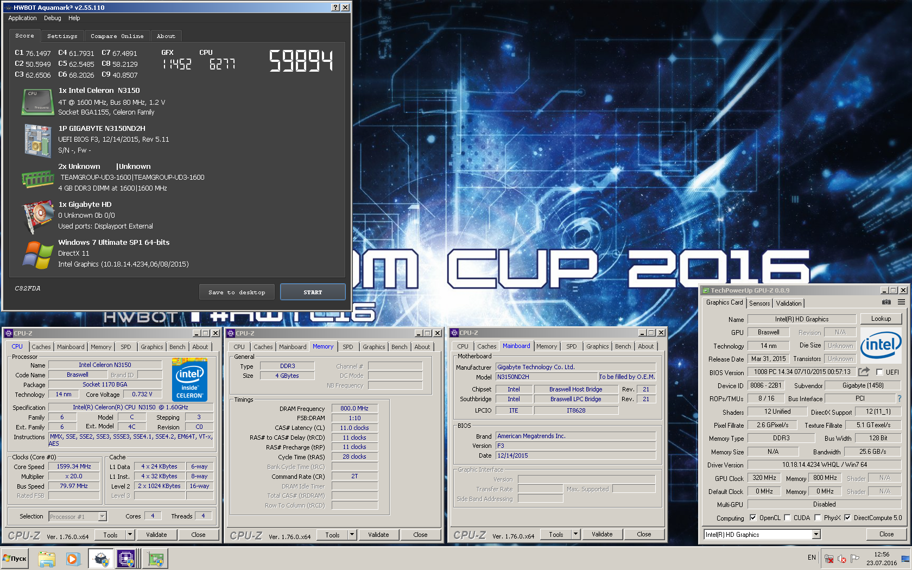Viewport: 912px width, 570px height.
Task: Click the CPU-Z title icon of Memory window
Action: [x=231, y=333]
